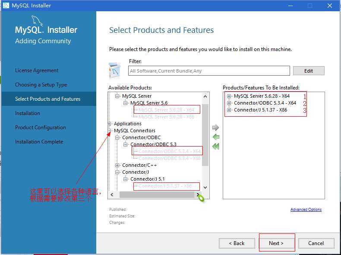Click the MySQL dolphin logo in sidebar
Image resolution: width=341 pixels, height=255 pixels.
pyautogui.click(x=37, y=21)
